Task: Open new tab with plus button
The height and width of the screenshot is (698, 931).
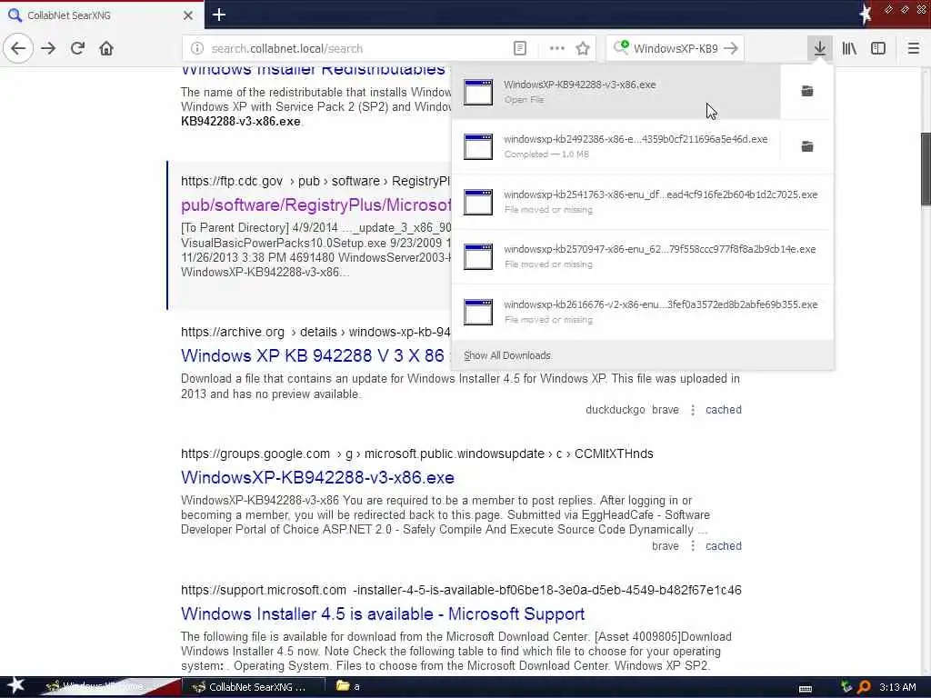Action: 218,15
